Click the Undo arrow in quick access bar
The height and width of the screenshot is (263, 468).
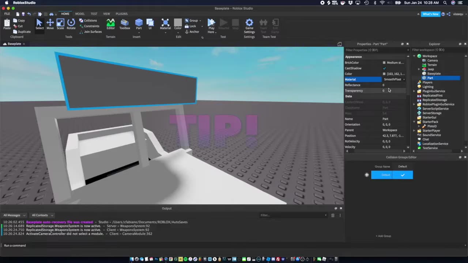click(29, 14)
